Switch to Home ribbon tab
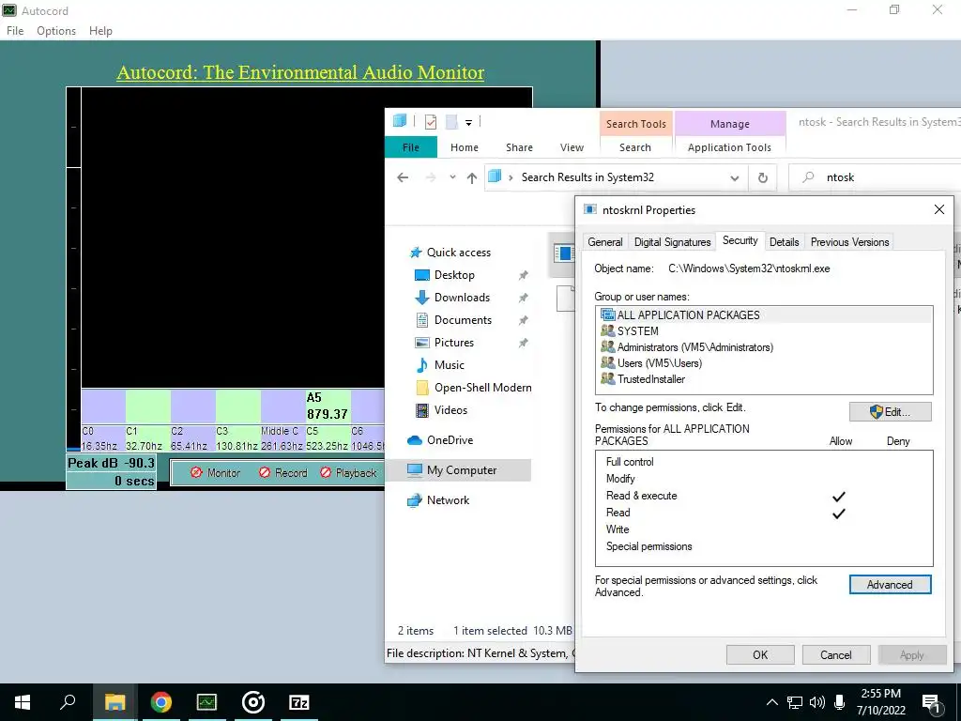Screen dimensions: 961x721 [x=464, y=147]
